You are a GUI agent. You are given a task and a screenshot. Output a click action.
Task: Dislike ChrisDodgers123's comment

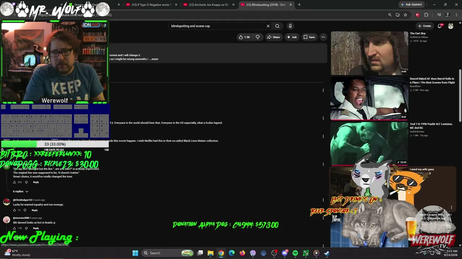click(25, 210)
